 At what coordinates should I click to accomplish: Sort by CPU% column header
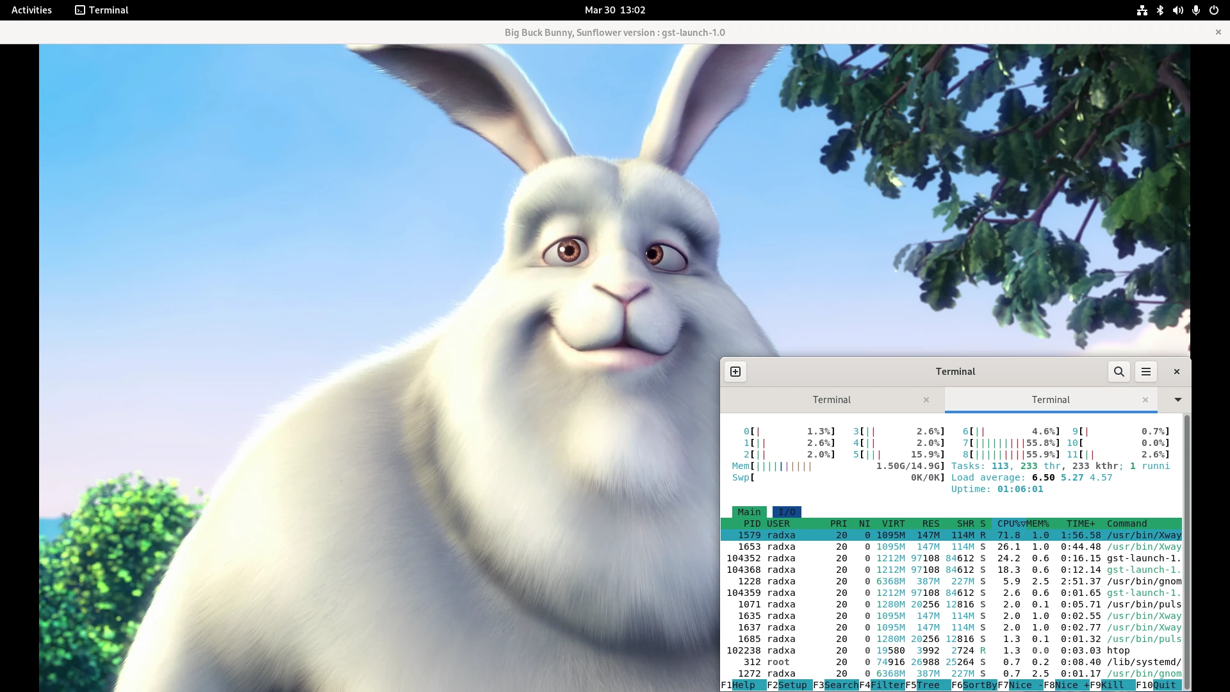click(1012, 523)
